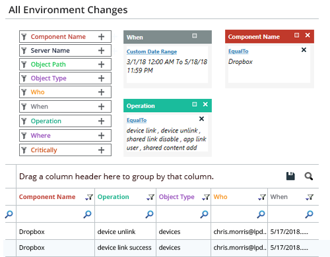Add a Server Name filter with plus icon
Viewport: 330px width, 257px height.
coord(101,51)
